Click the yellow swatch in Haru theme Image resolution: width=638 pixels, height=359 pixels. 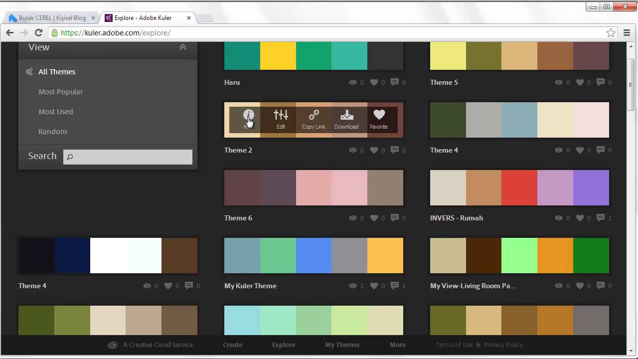pos(278,56)
